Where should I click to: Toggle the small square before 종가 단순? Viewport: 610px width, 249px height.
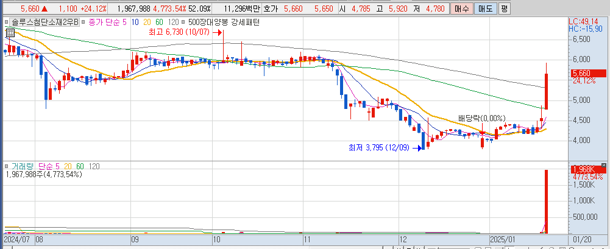point(84,23)
